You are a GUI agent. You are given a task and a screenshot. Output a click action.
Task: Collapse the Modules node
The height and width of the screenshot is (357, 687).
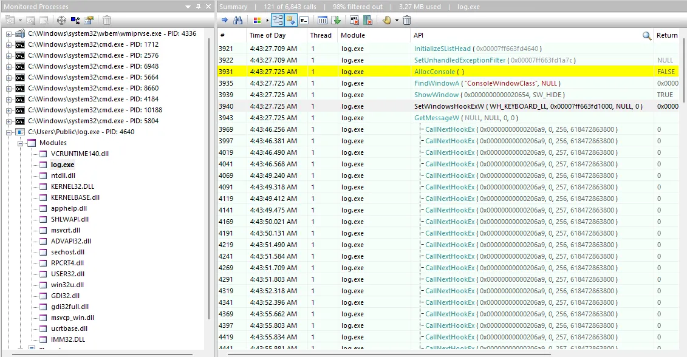pos(20,143)
